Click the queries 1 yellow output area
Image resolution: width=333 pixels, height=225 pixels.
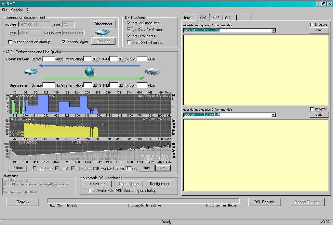[256, 70]
